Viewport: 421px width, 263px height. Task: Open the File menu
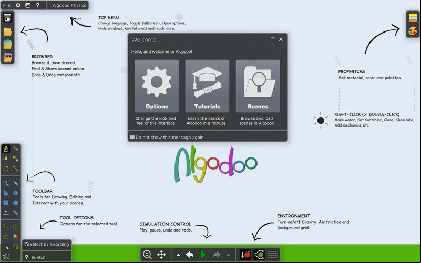7,5
